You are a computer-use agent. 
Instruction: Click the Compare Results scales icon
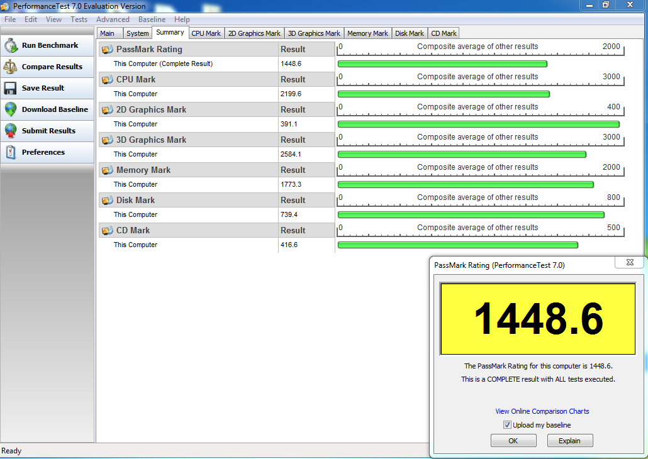pos(11,67)
